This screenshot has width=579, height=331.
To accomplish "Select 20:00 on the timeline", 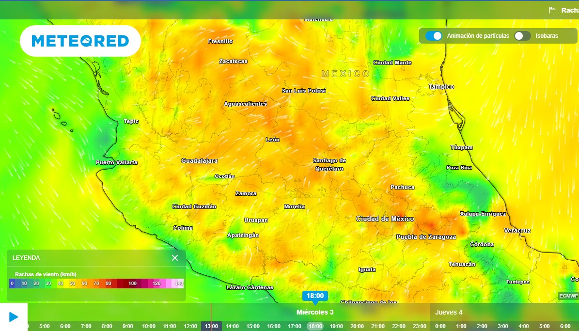I will point(357,326).
